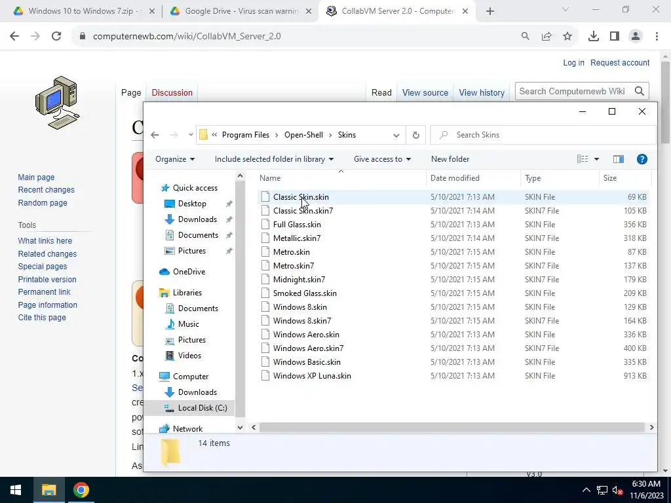Click the network tray icon

click(x=602, y=490)
